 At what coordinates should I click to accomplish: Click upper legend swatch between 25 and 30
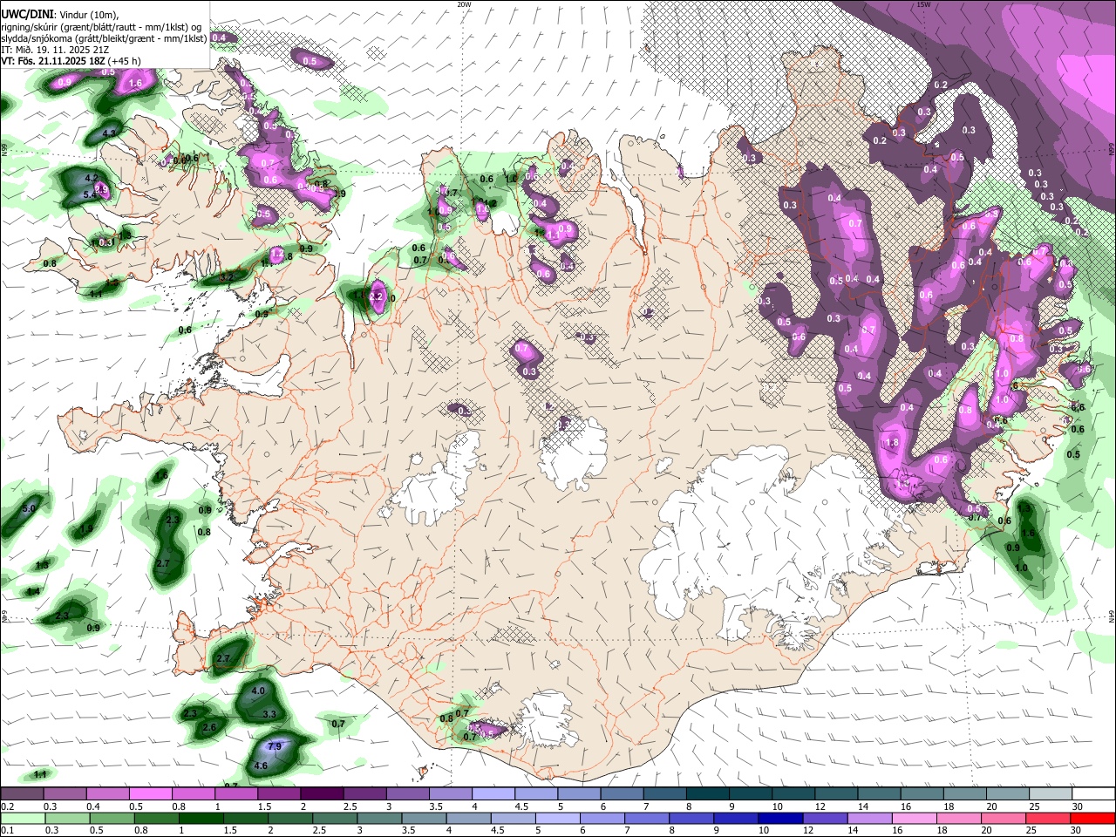click(x=1051, y=794)
